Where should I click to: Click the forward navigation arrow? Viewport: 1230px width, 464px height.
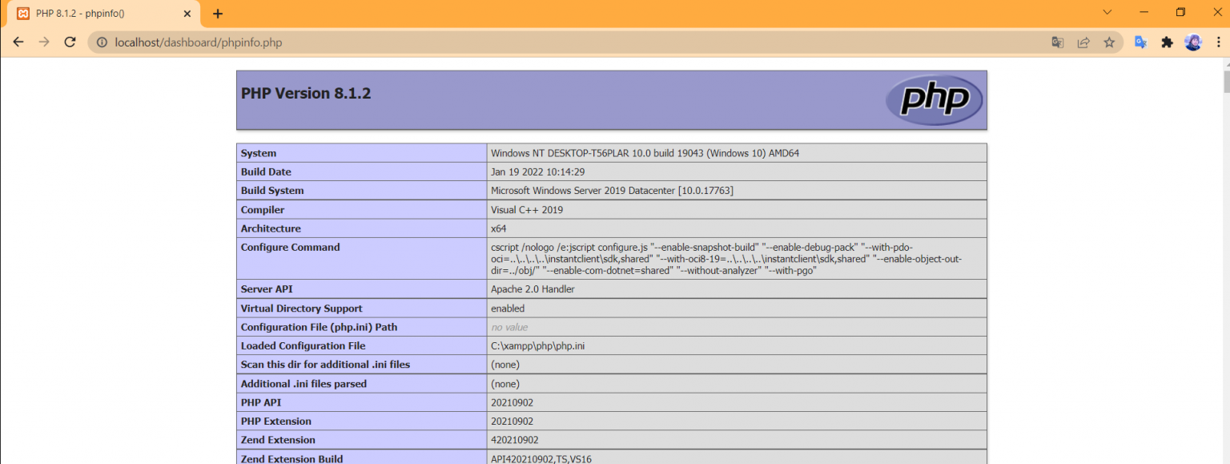tap(44, 42)
